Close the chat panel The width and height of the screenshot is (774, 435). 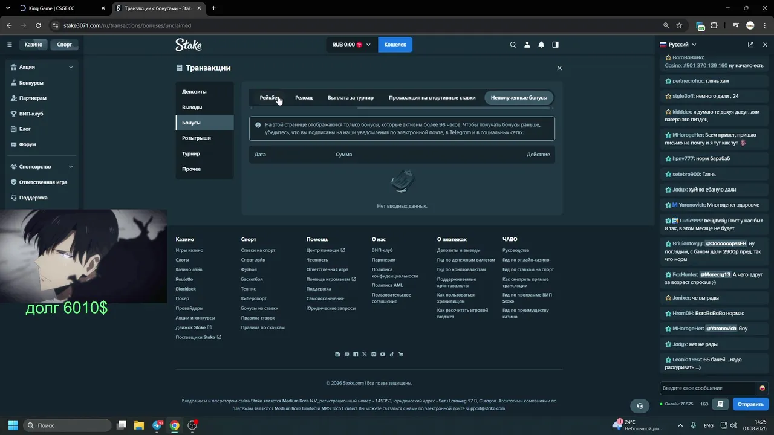coord(764,45)
